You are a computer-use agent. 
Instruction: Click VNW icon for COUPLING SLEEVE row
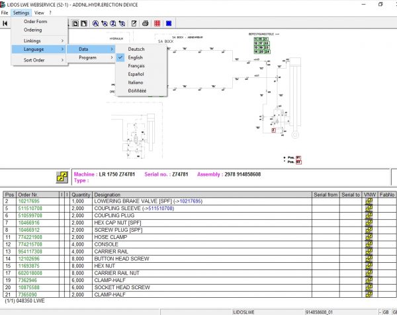click(369, 209)
